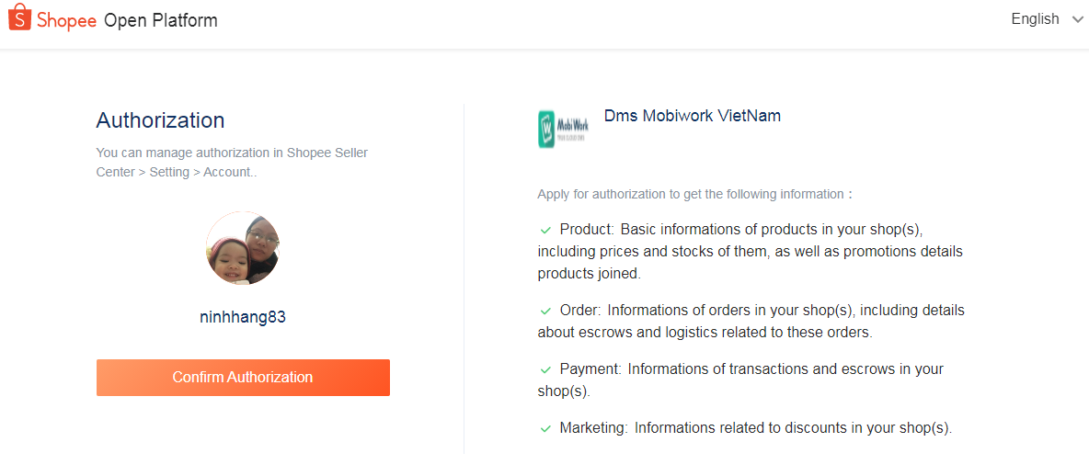1089x476 pixels.
Task: Click the Order permission description
Action: 751,321
